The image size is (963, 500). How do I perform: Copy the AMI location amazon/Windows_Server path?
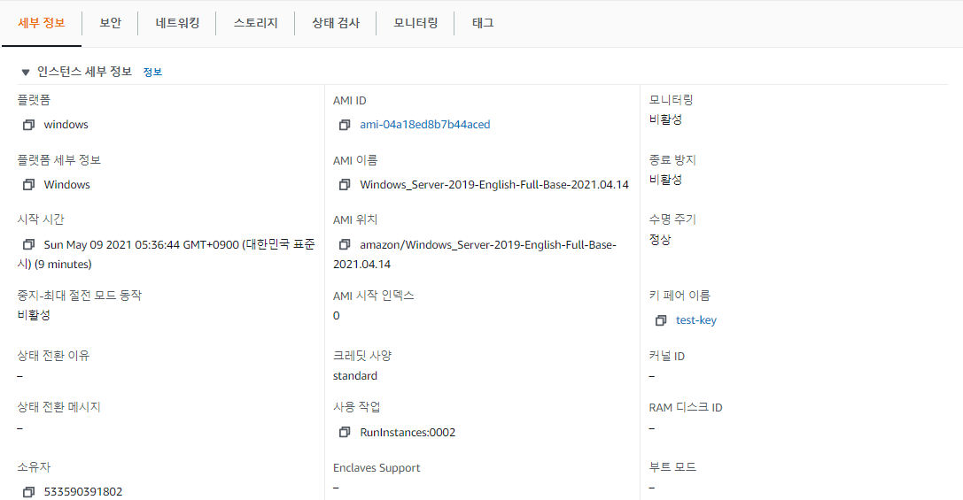(x=345, y=245)
